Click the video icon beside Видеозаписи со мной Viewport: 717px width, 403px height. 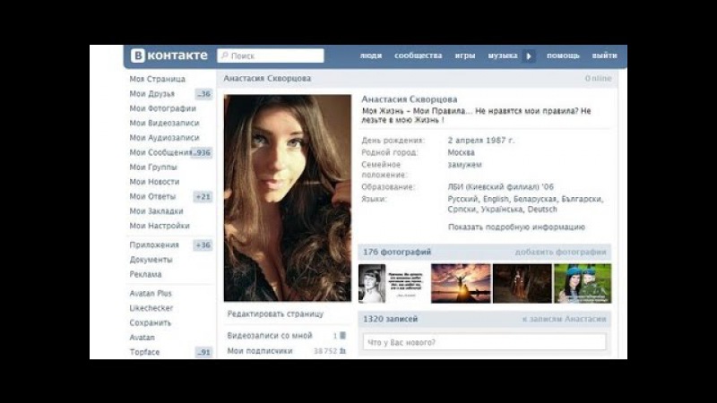342,336
